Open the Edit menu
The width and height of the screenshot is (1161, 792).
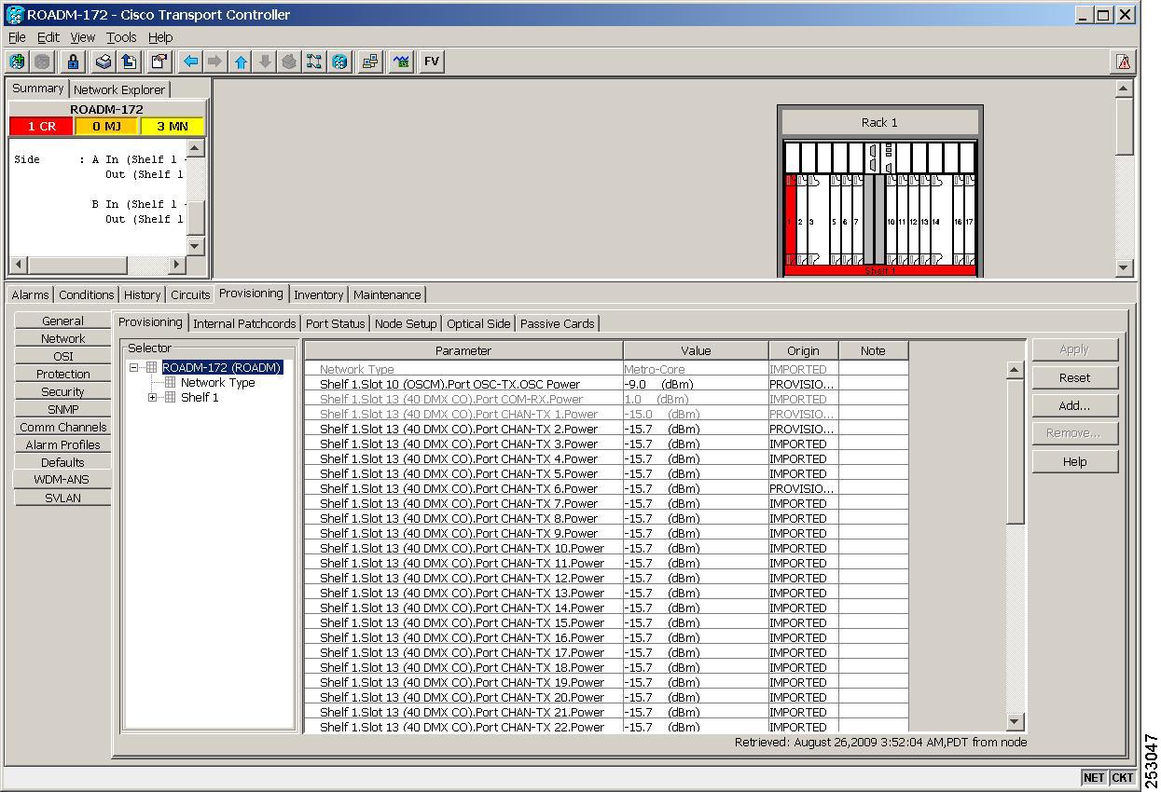pos(48,37)
